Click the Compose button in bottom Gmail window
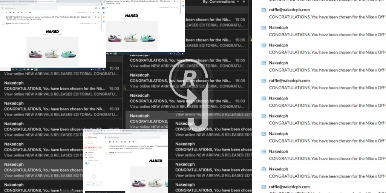This screenshot has width=386, height=193. (x=89, y=143)
